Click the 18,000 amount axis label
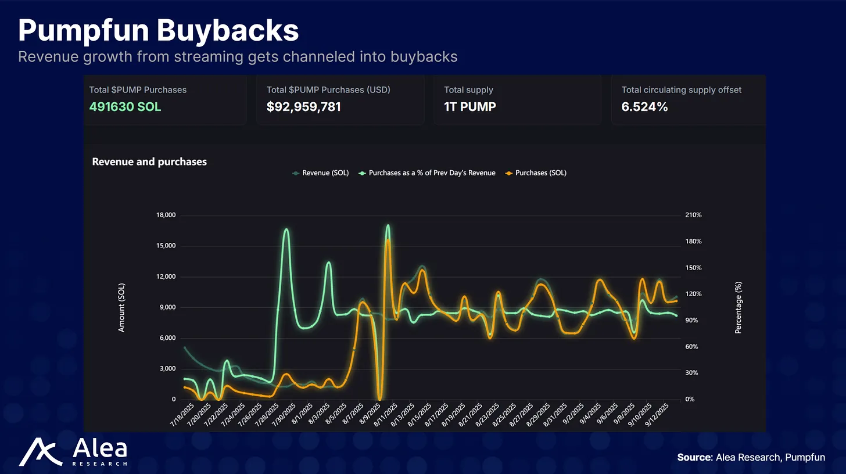 click(x=166, y=216)
